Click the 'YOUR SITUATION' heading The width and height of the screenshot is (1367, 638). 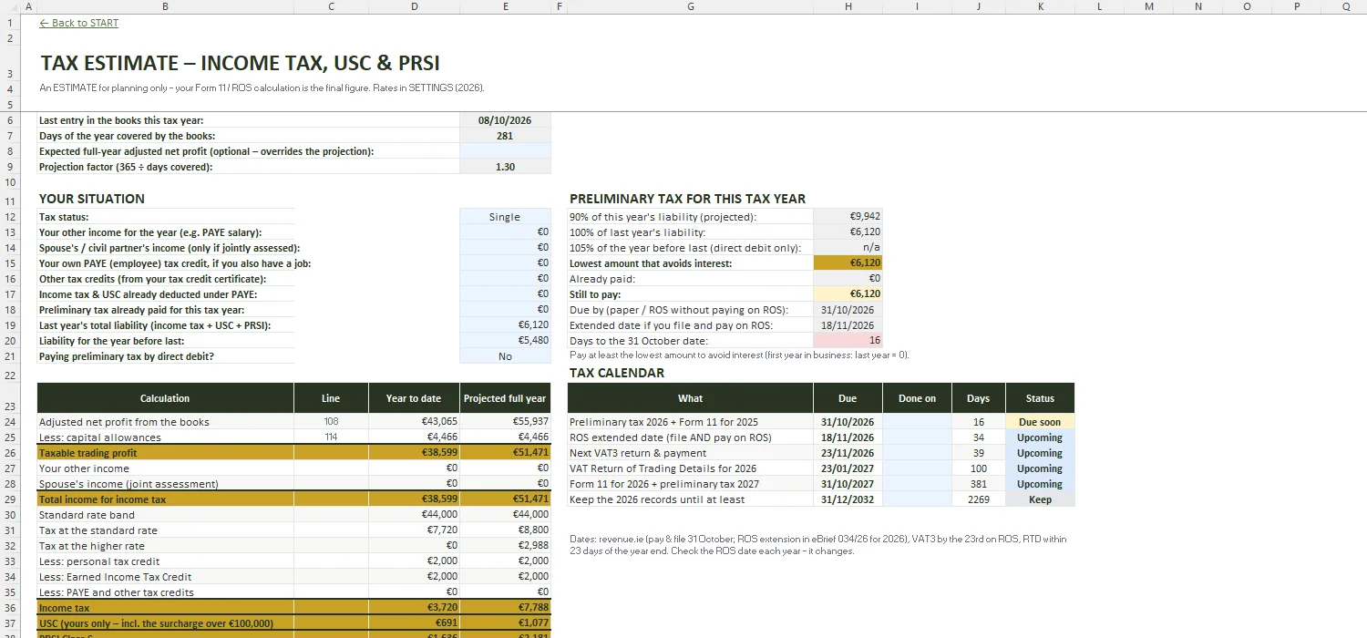click(x=91, y=199)
